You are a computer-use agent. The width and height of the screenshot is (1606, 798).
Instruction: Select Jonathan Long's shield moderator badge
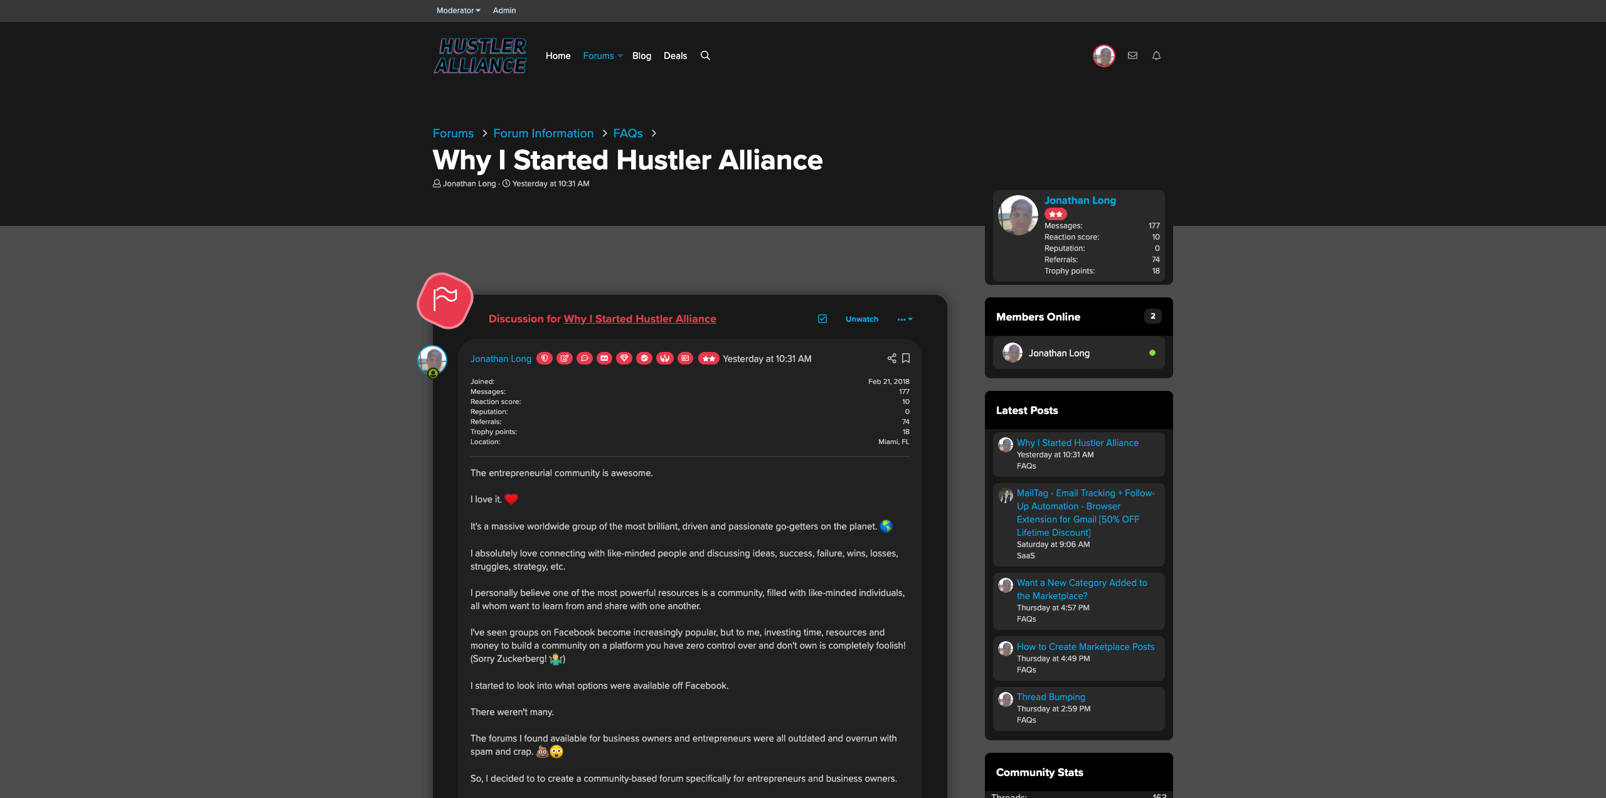tap(545, 358)
